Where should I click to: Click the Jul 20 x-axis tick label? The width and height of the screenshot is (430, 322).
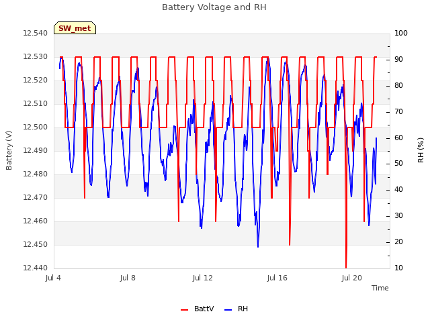point(352,278)
